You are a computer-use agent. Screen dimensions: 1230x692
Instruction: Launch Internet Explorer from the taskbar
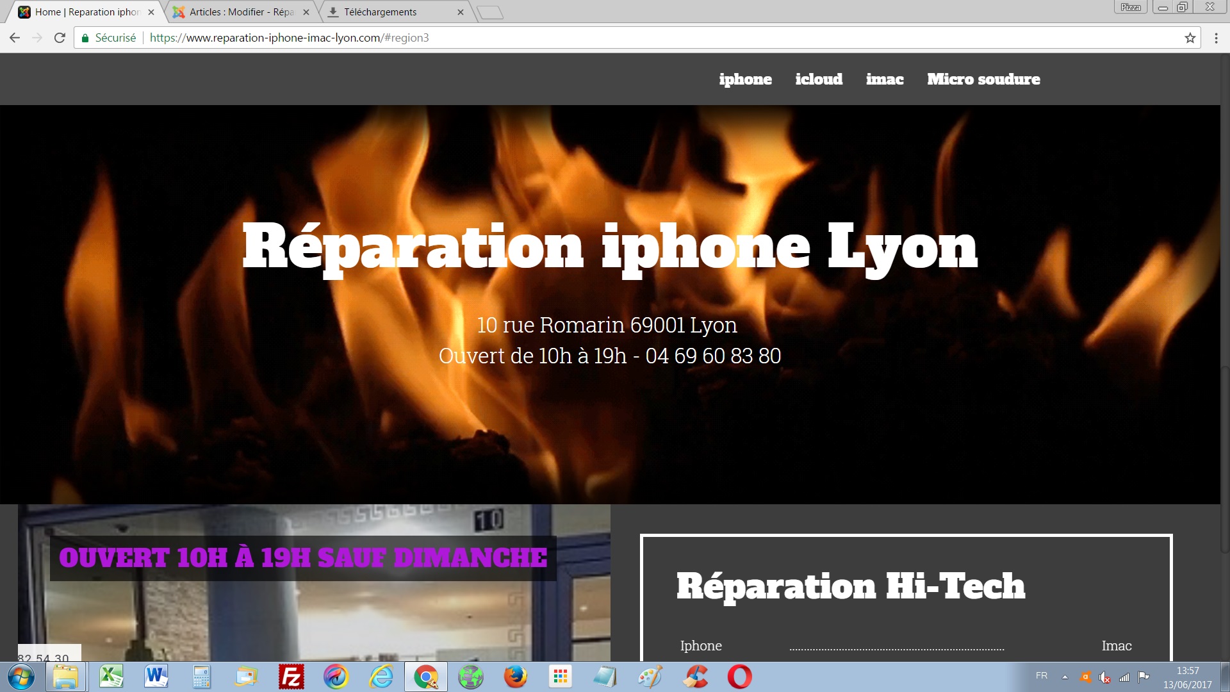tap(381, 677)
